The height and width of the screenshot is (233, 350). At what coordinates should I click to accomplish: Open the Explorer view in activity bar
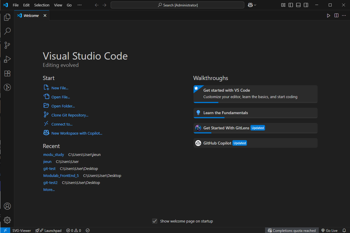[7, 18]
